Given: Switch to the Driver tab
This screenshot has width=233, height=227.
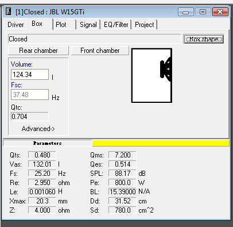Looking at the screenshot, I should 15,25.
